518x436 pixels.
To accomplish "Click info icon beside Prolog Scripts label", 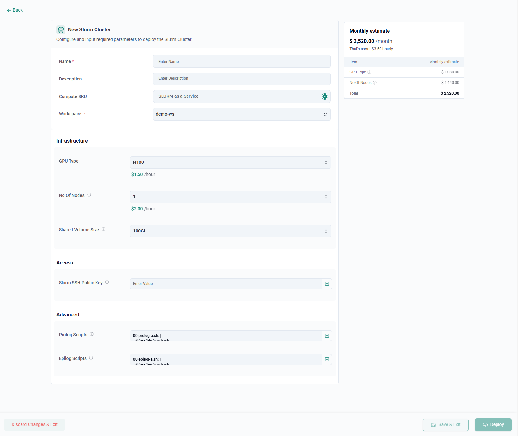I will (92, 334).
